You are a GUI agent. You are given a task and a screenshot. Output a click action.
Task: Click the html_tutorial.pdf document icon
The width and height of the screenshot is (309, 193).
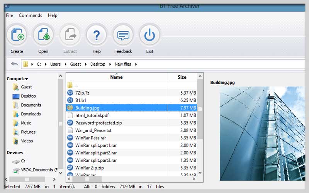click(x=70, y=115)
